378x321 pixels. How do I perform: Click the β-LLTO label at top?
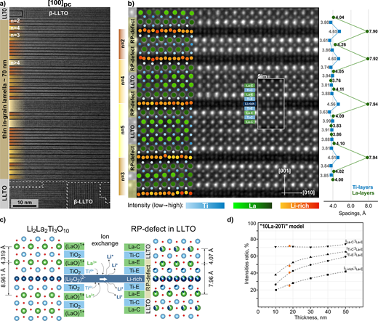[x=58, y=13]
